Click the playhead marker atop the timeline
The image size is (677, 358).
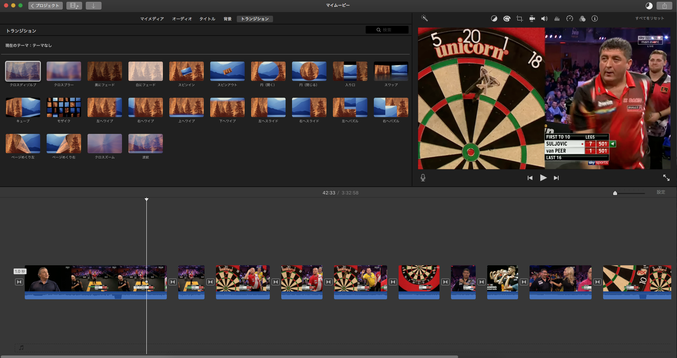click(146, 199)
